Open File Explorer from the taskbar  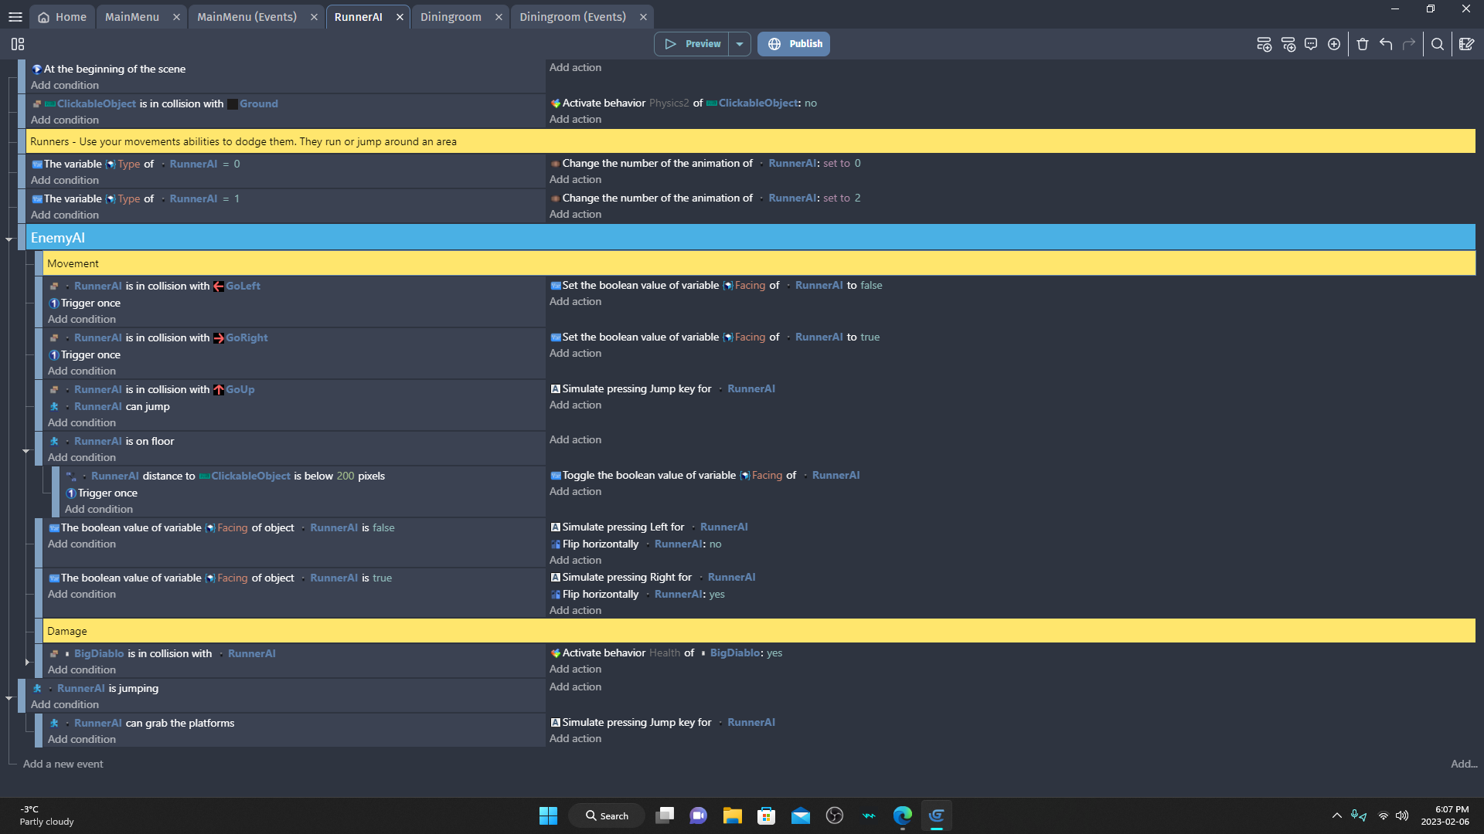(732, 815)
